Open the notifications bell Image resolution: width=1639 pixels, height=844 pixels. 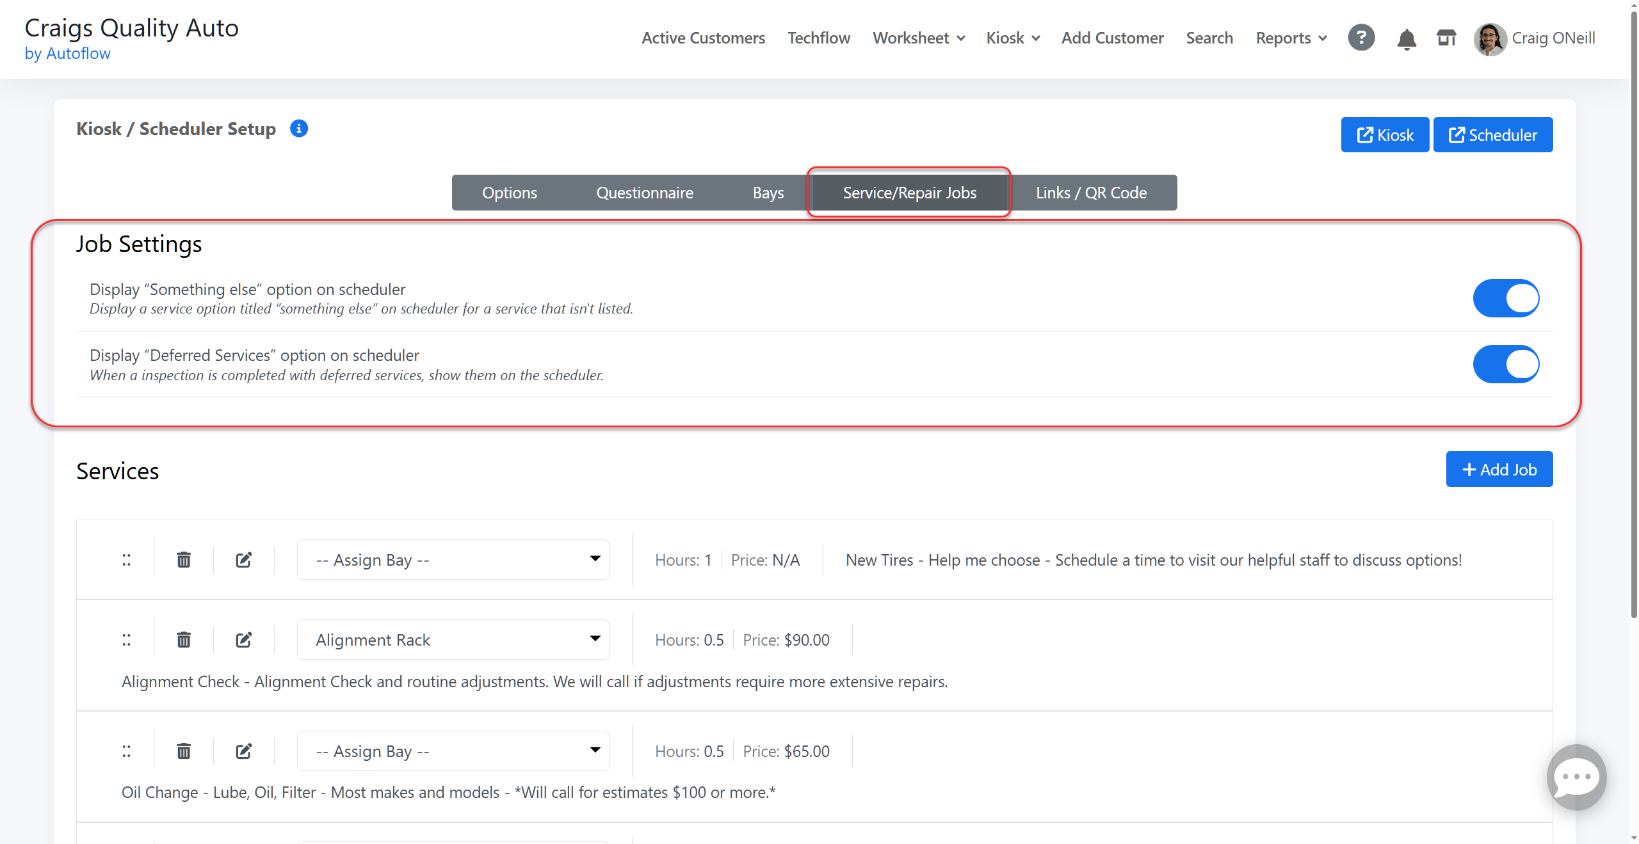[x=1406, y=39]
